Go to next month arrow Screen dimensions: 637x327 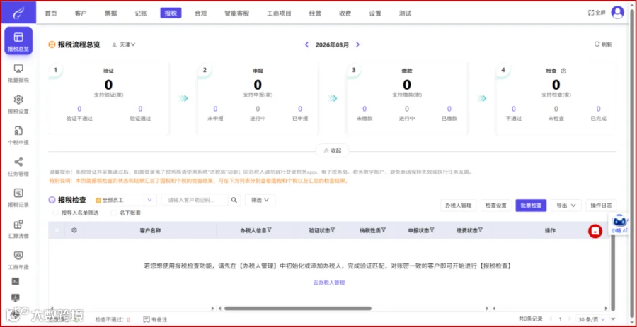[357, 44]
